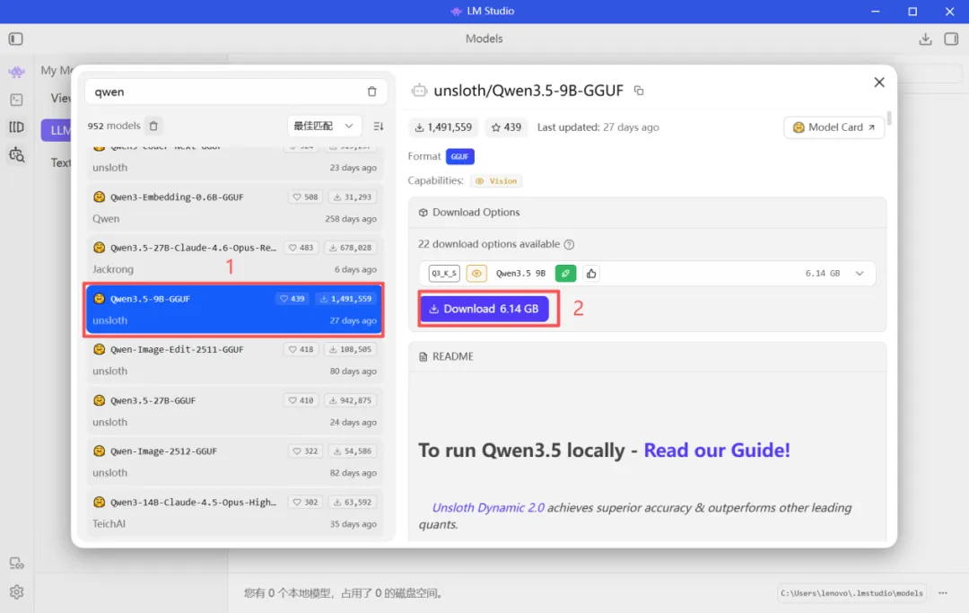Select Qwen3.5-27B-GGUF in the list
This screenshot has width=969, height=613.
(234, 411)
